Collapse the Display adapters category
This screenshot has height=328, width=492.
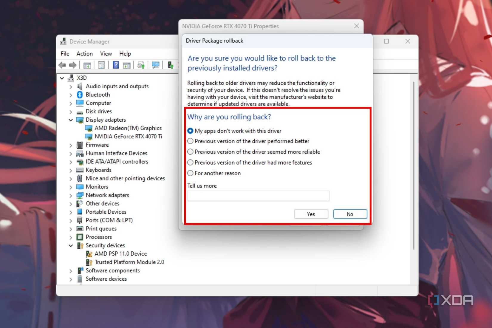coord(71,120)
